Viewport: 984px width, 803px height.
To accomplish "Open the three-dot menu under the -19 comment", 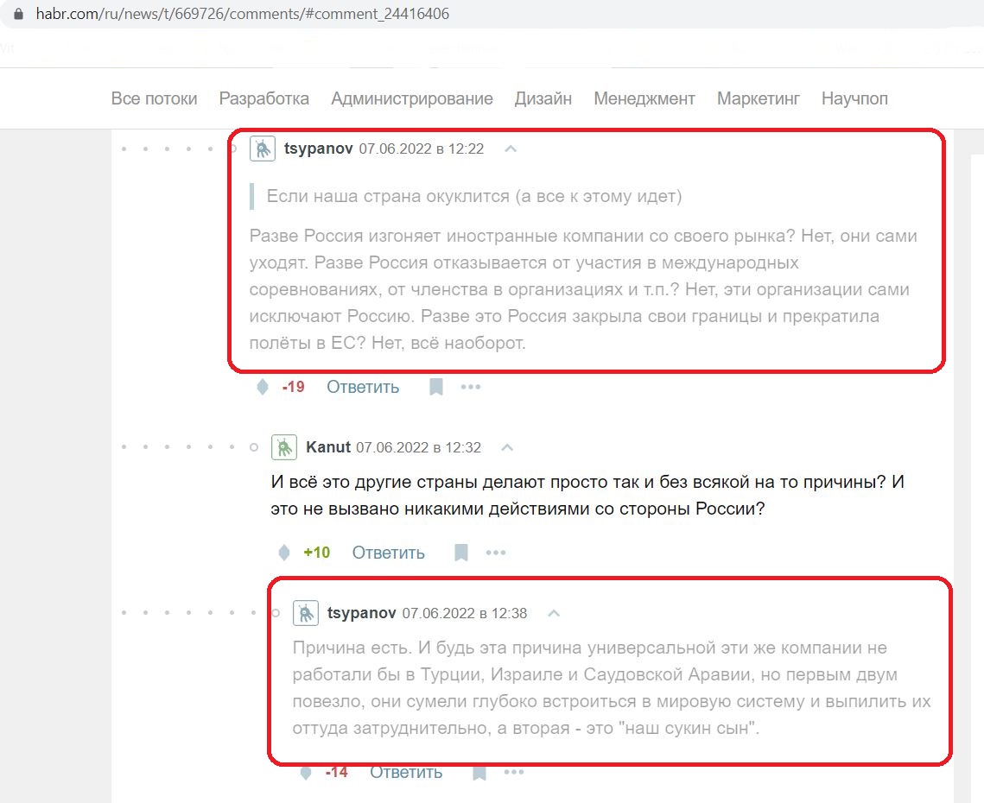I will pyautogui.click(x=471, y=387).
